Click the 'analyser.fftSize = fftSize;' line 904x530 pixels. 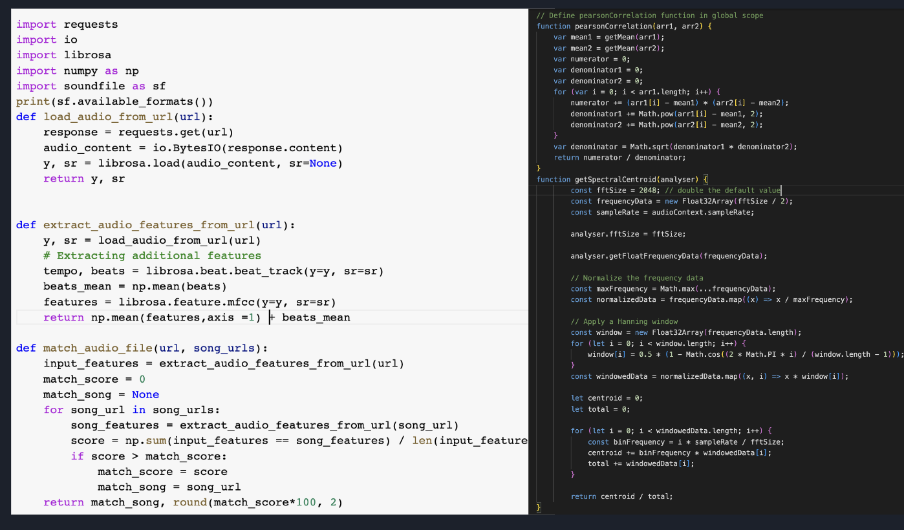click(629, 234)
